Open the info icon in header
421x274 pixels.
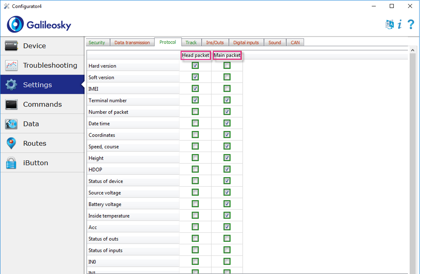(x=400, y=24)
